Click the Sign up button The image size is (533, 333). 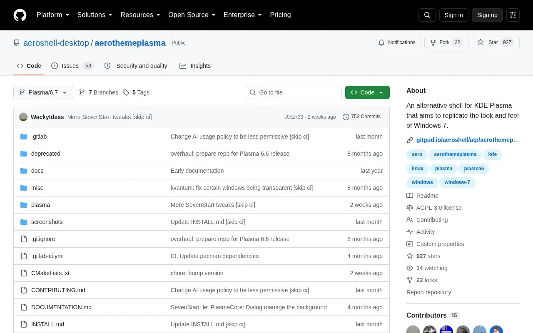(487, 15)
